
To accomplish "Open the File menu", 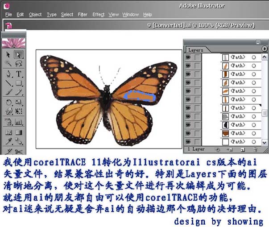I will click(8, 15).
